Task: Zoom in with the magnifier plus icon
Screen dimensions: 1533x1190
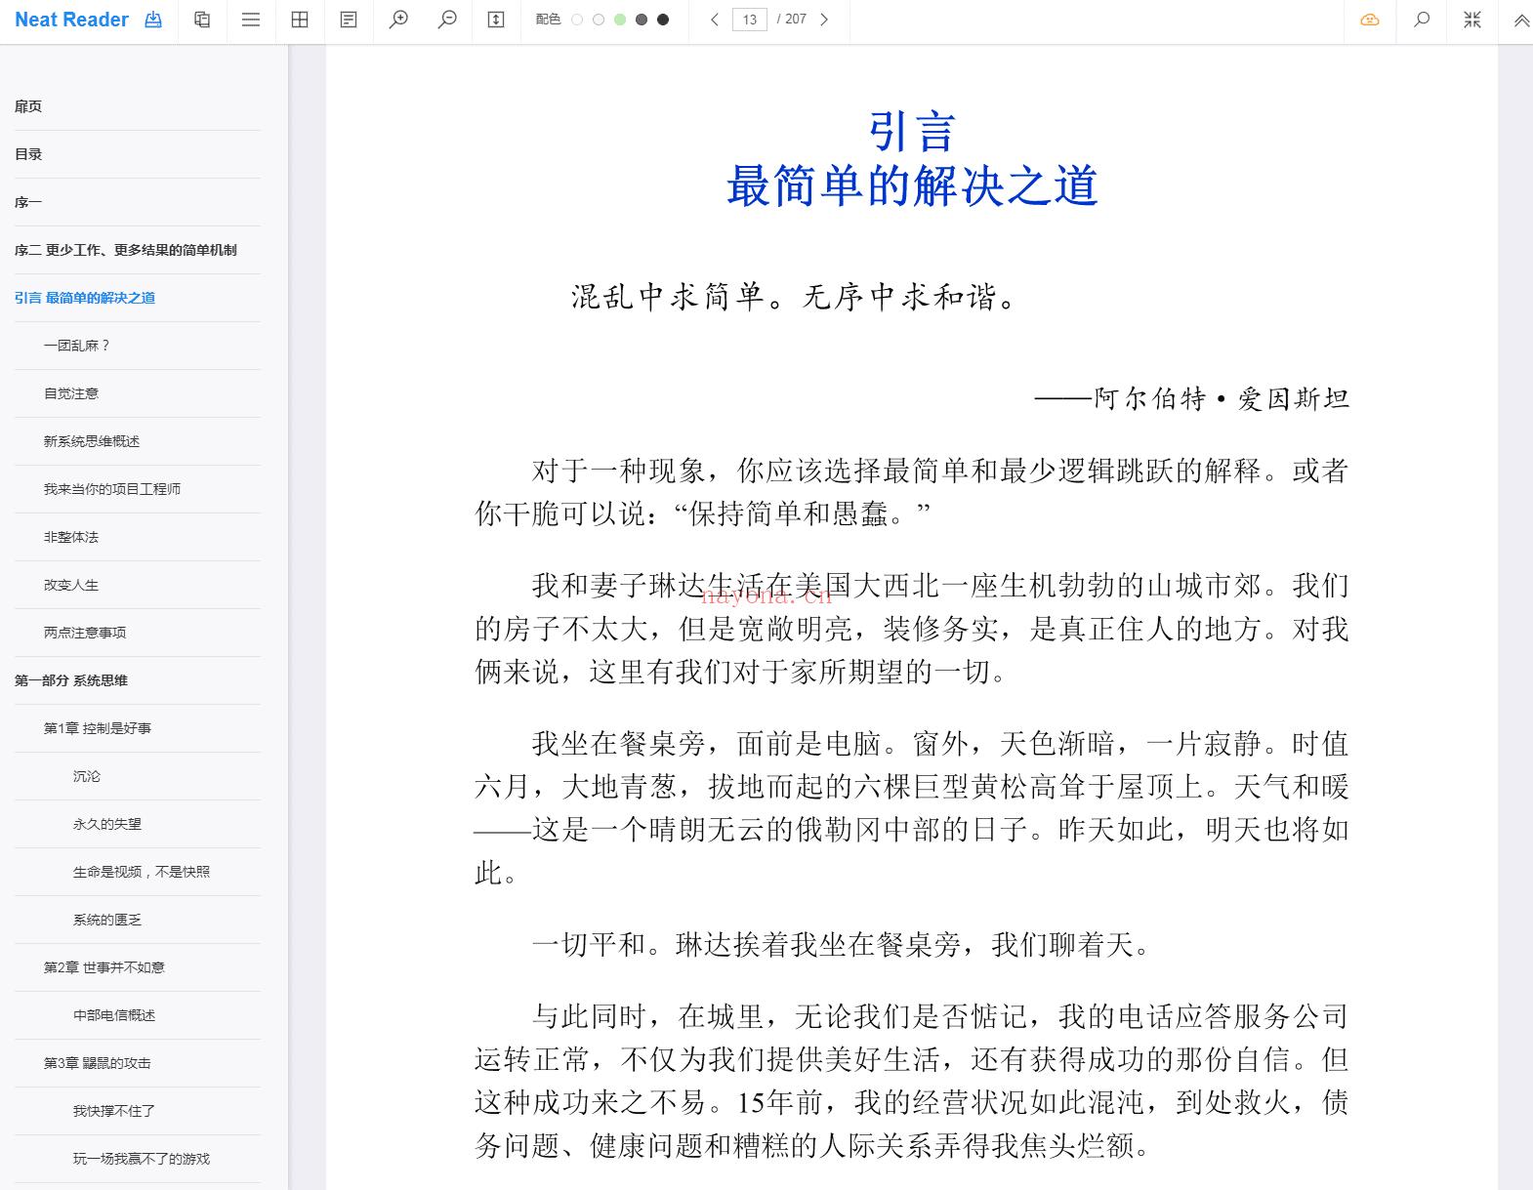Action: click(x=398, y=20)
